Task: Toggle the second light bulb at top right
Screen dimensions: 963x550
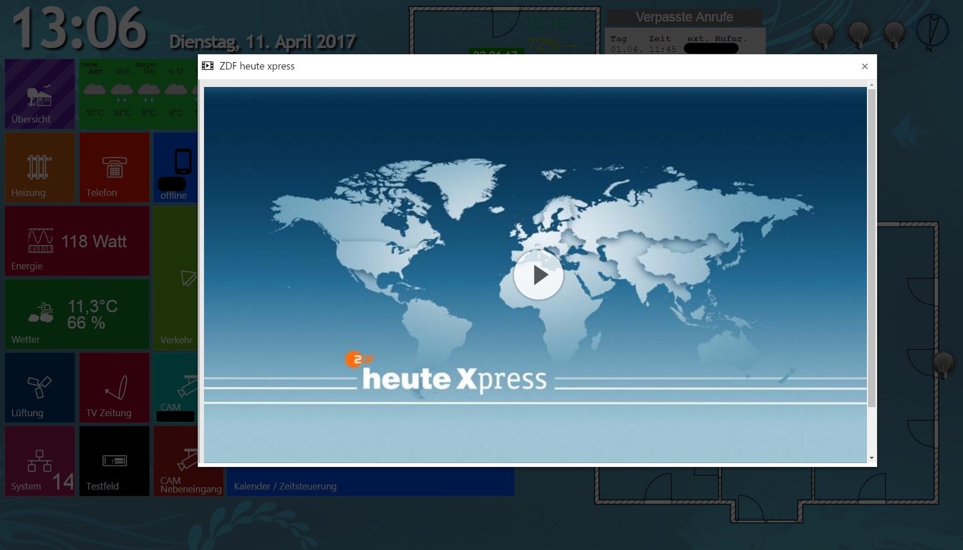Action: pyautogui.click(x=859, y=35)
